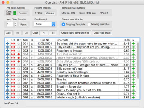The image size is (144, 108).
Task: Click the red locate-record icon for cue 016
Action: [x=13, y=97]
